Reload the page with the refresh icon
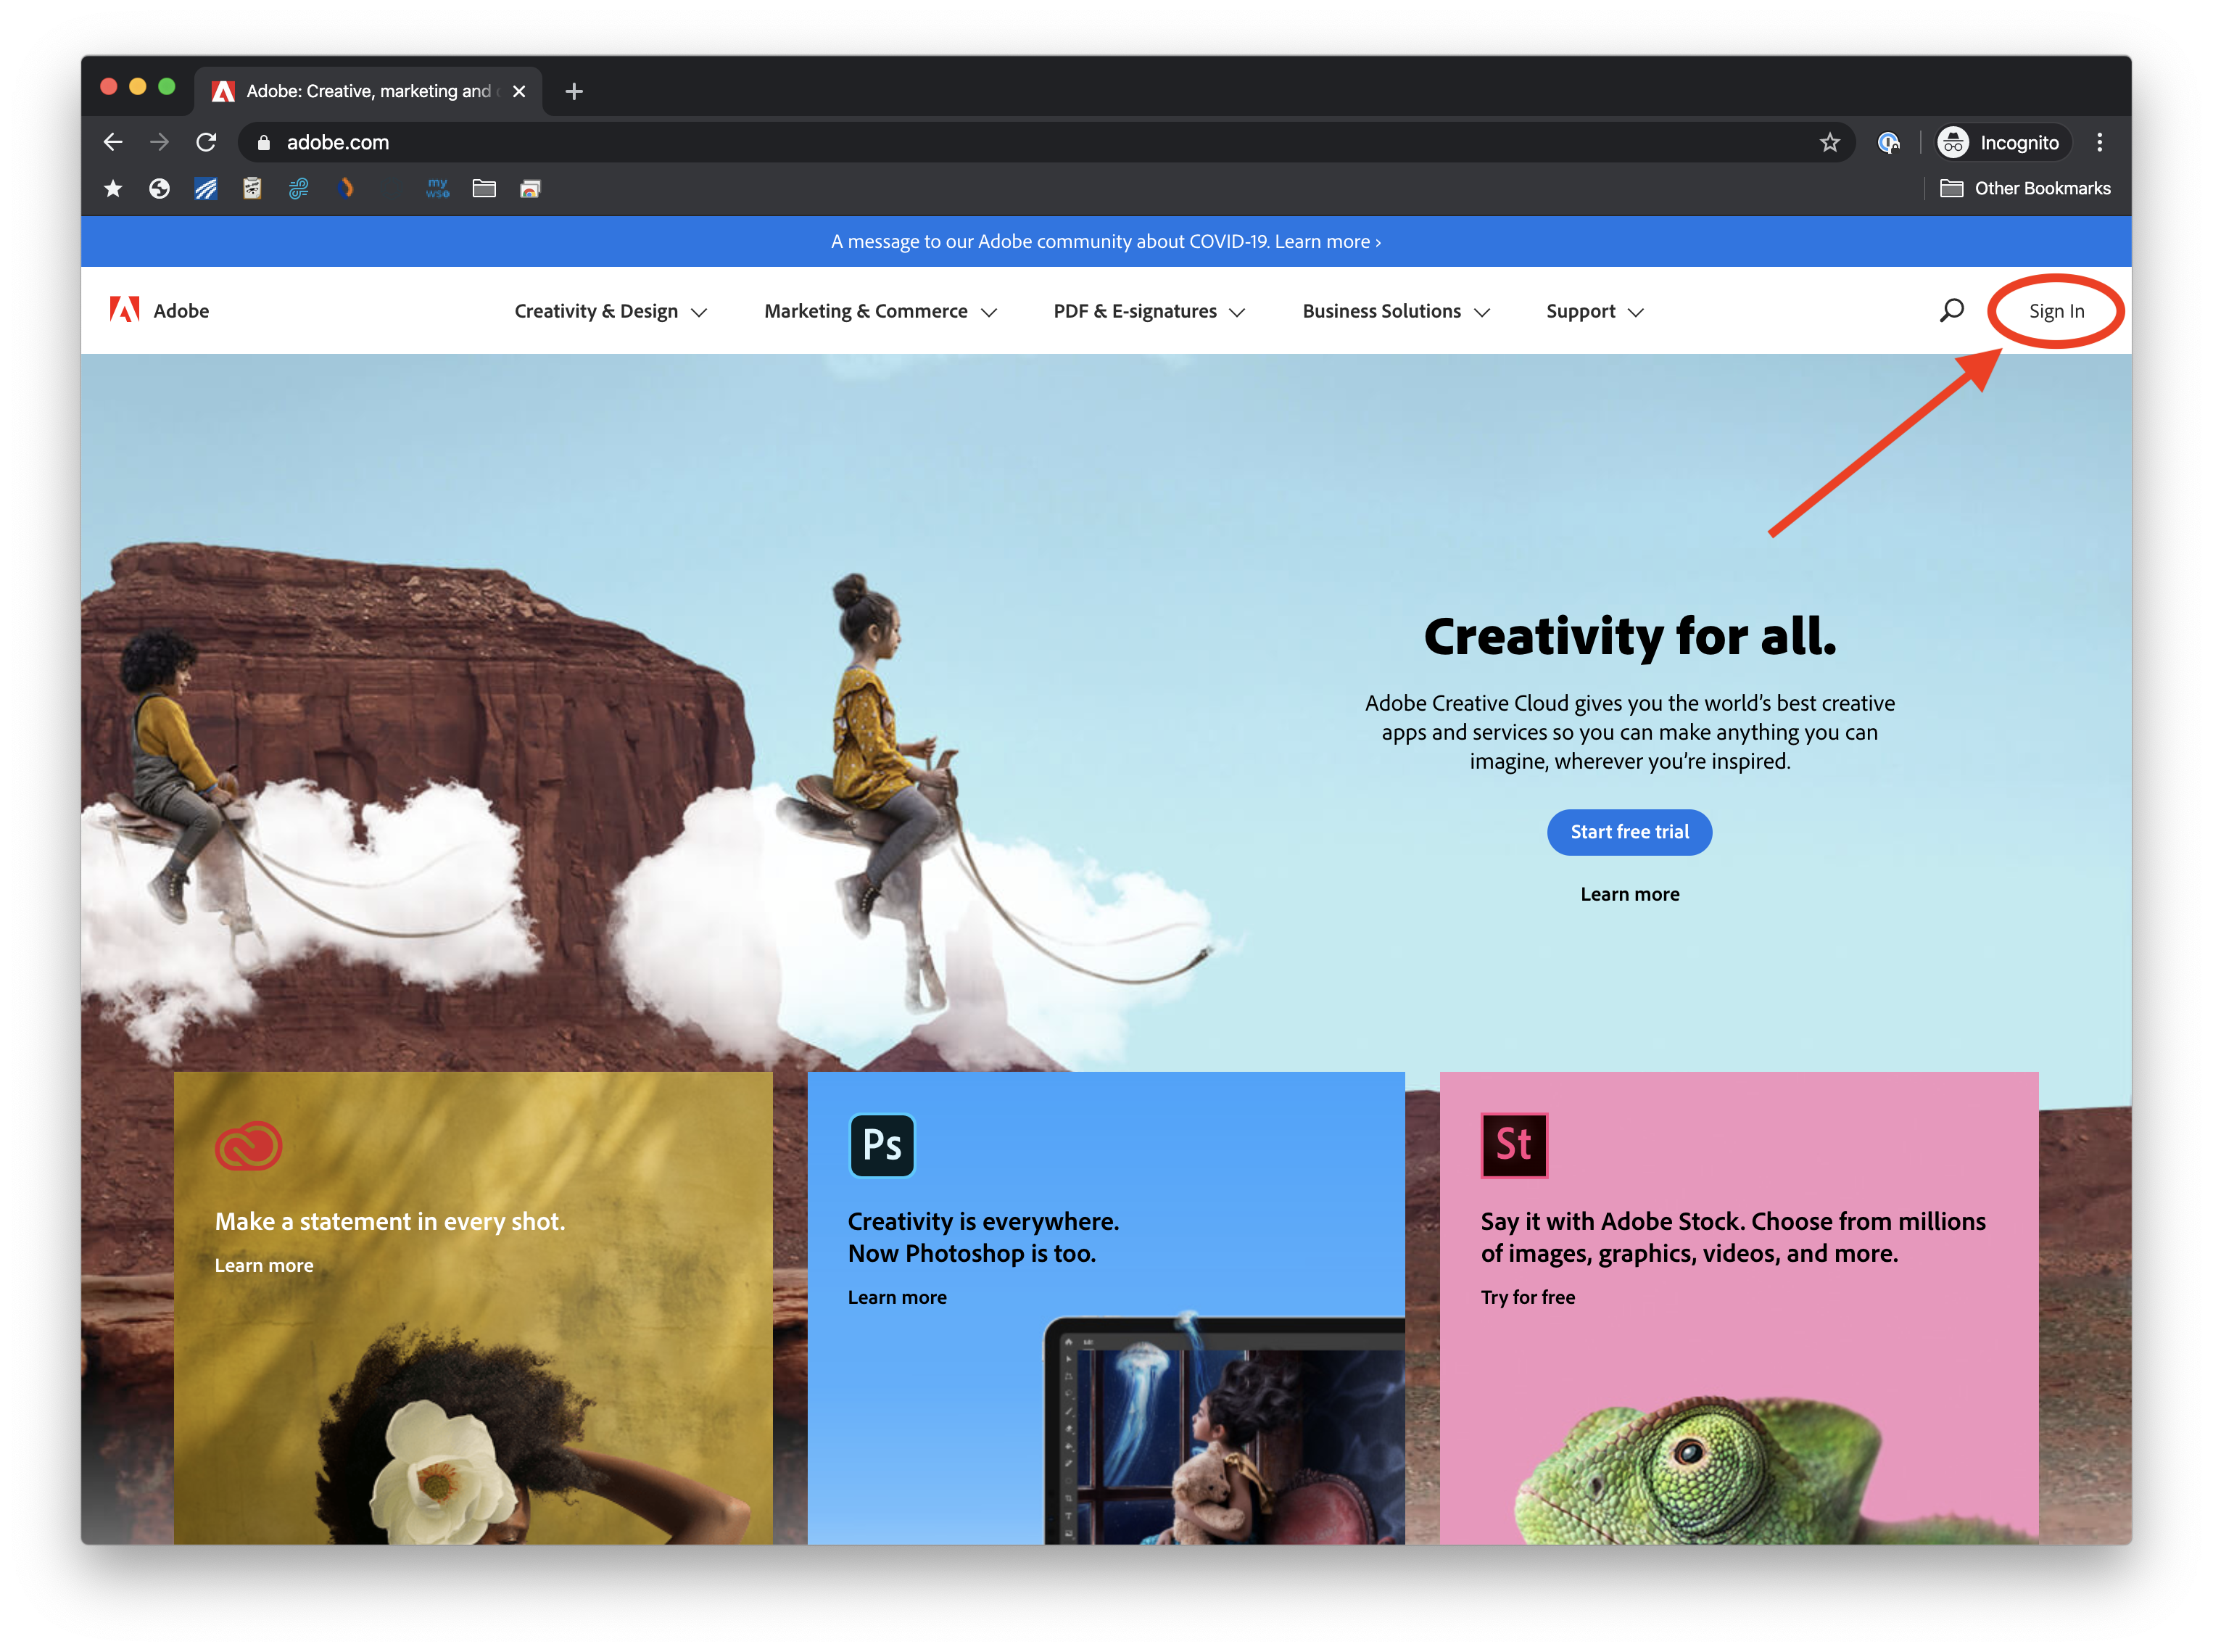This screenshot has width=2213, height=1652. (206, 142)
